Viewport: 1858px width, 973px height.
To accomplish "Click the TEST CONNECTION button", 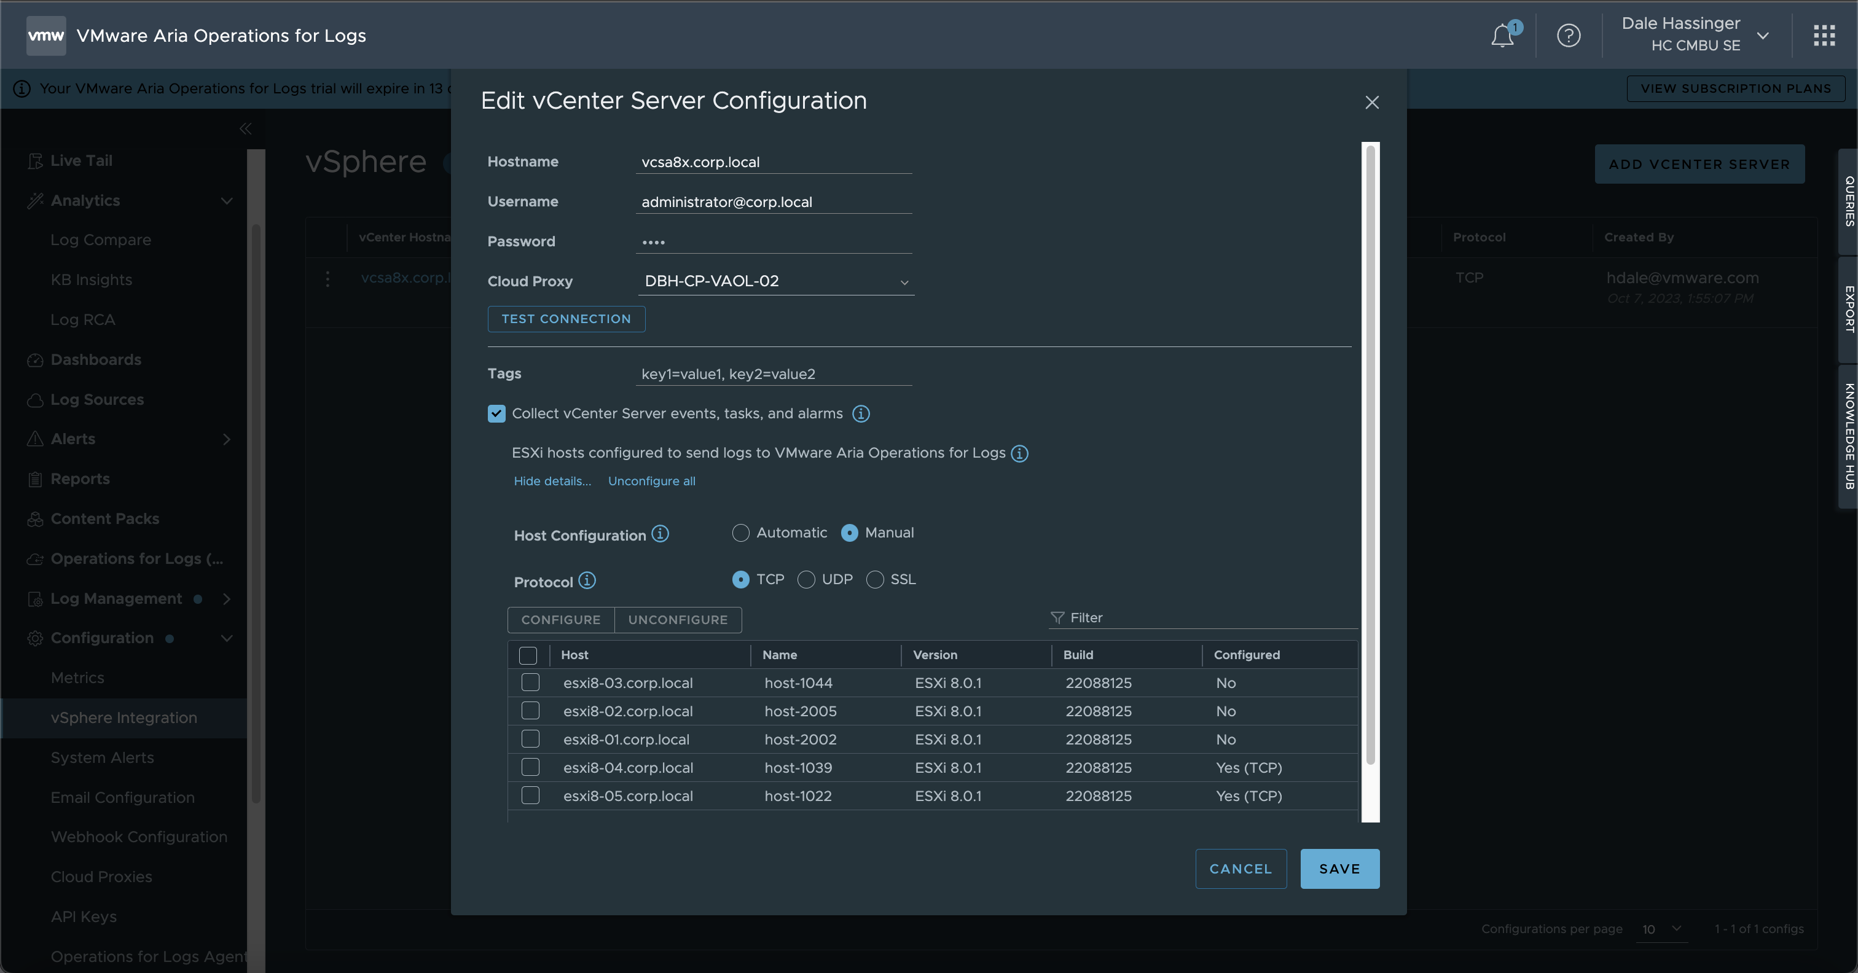I will [566, 319].
